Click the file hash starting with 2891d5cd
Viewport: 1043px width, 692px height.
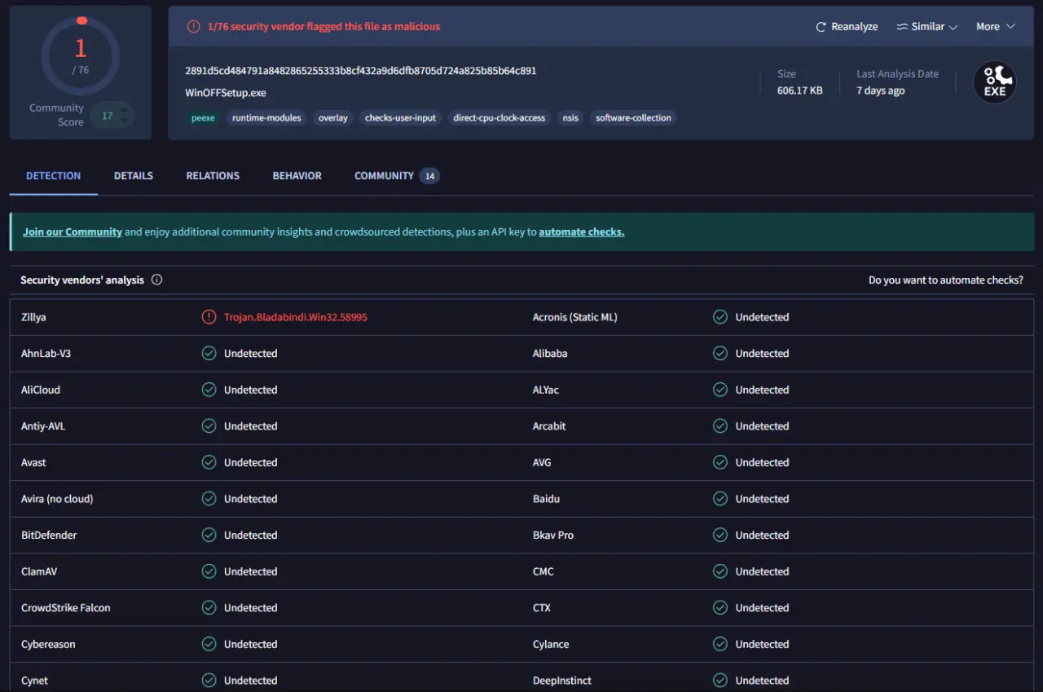tap(361, 71)
